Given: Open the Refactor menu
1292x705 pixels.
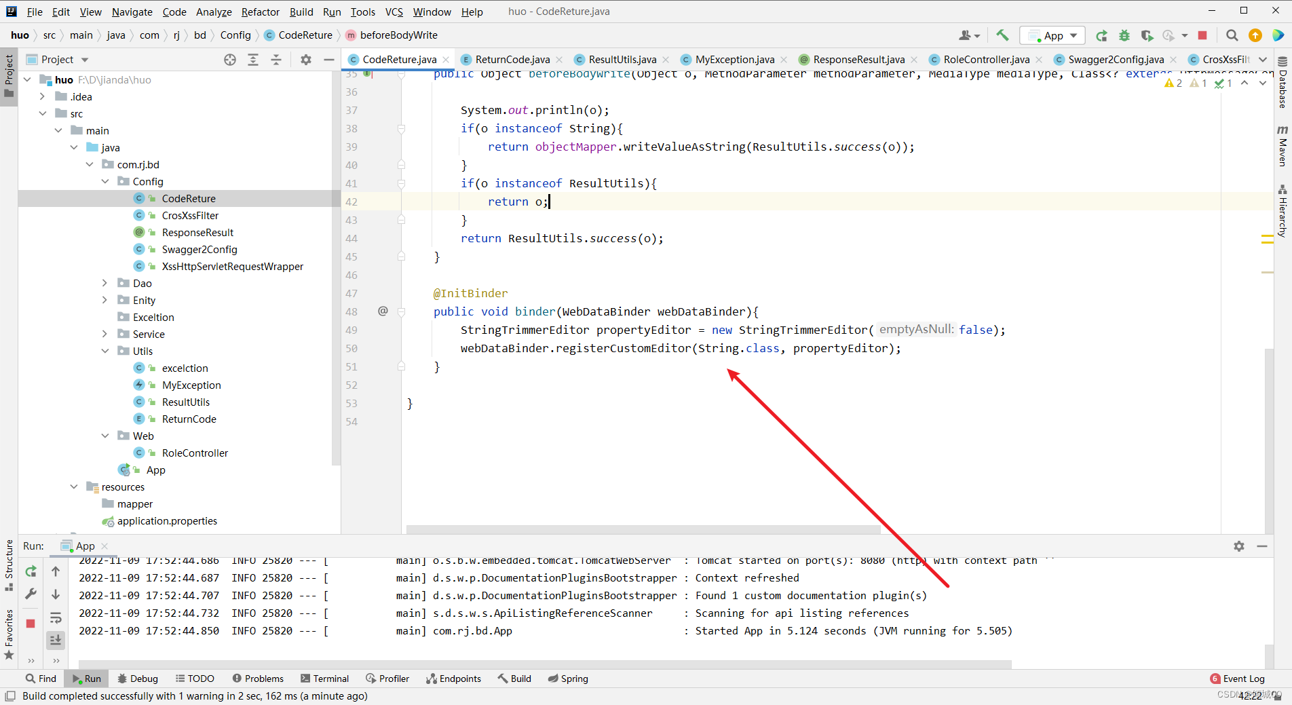Looking at the screenshot, I should (260, 12).
